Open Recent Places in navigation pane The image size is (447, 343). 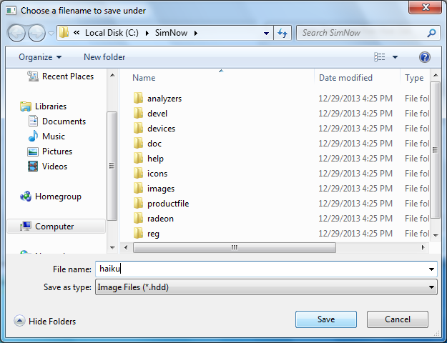click(67, 76)
